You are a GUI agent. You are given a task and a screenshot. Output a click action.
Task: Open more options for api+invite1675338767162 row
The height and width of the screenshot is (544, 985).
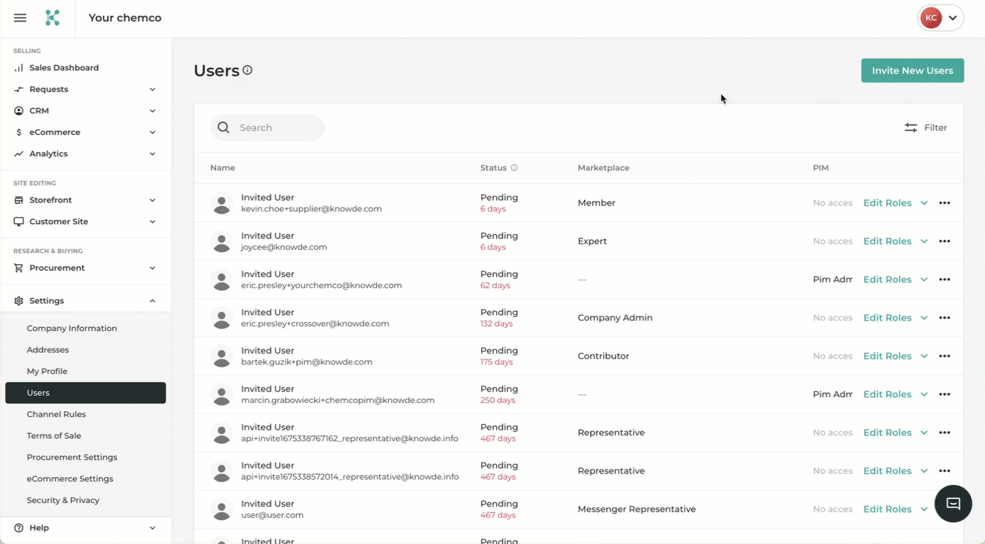click(x=945, y=433)
